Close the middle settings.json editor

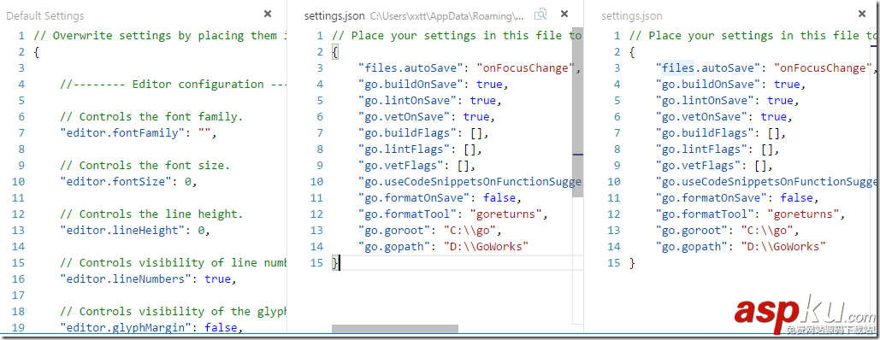pyautogui.click(x=564, y=14)
